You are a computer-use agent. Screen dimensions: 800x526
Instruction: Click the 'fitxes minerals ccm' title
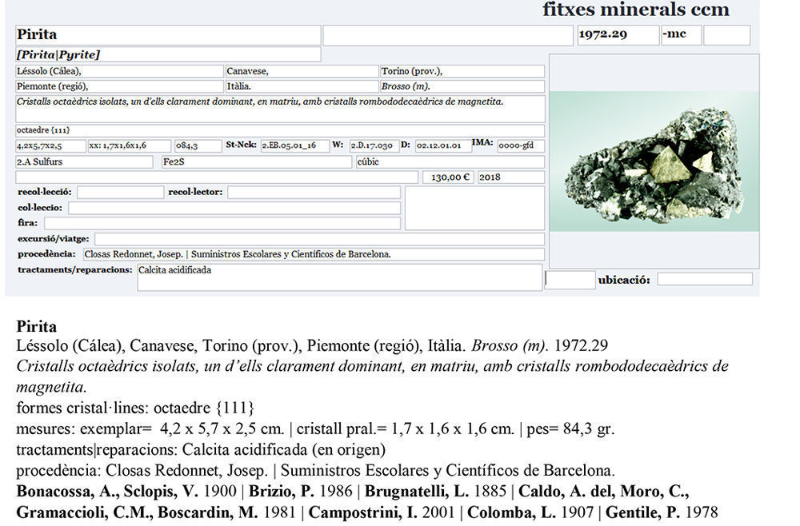636,9
